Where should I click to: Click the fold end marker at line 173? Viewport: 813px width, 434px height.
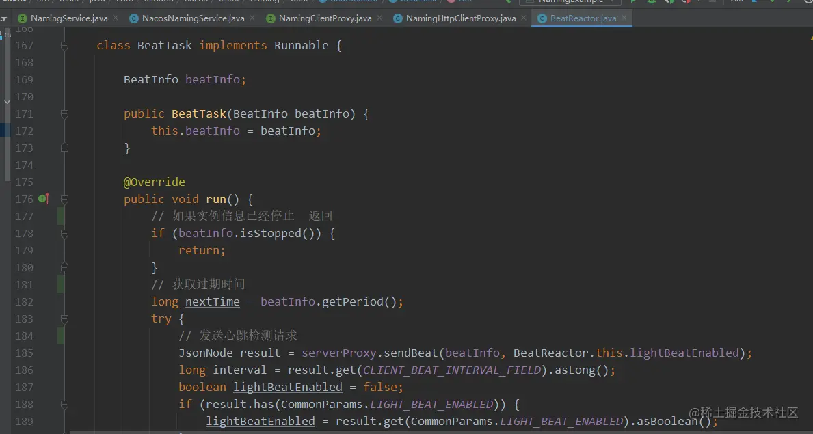tap(65, 148)
